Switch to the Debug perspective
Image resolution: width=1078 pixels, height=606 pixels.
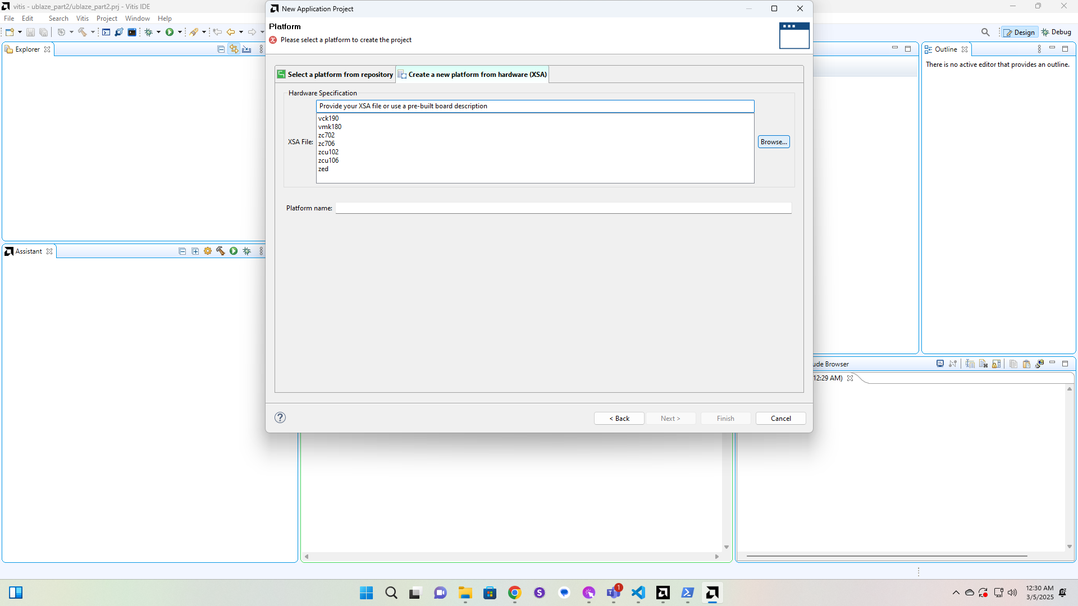1056,32
